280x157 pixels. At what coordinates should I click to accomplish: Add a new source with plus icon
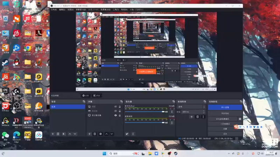[x=90, y=134]
